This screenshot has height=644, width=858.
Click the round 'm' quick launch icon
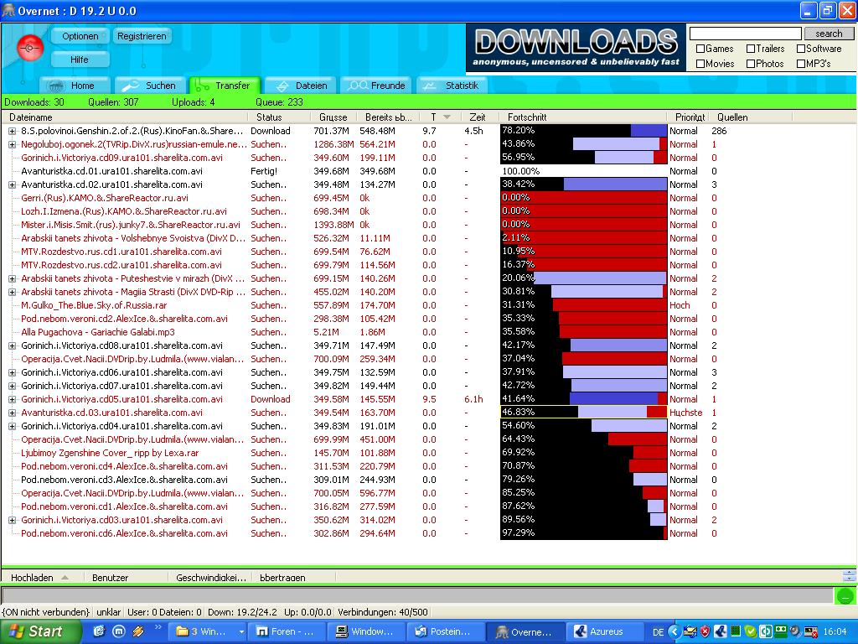click(118, 631)
